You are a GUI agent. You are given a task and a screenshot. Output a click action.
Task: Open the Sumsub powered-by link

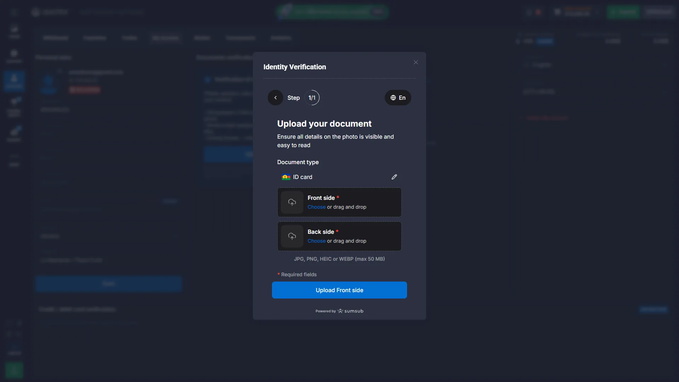coord(339,311)
